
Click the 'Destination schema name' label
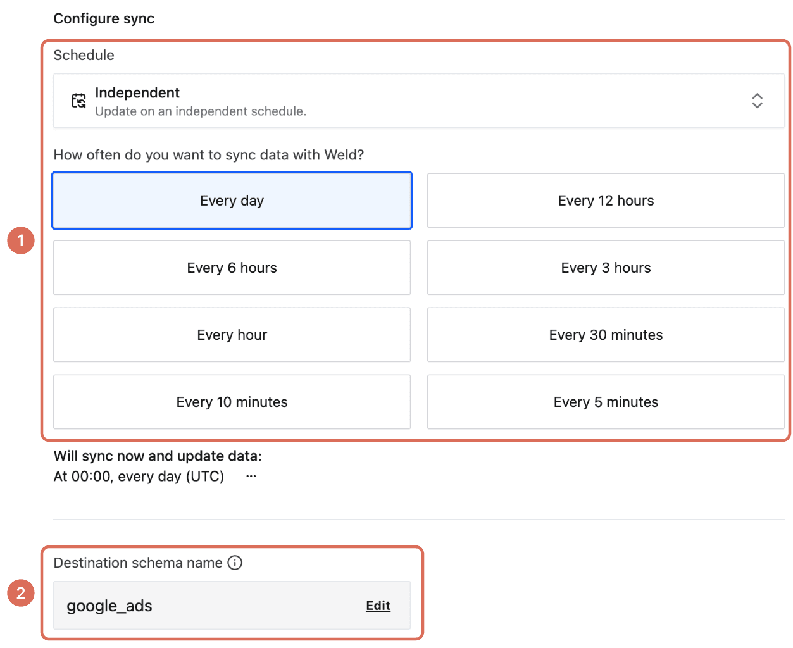[138, 563]
